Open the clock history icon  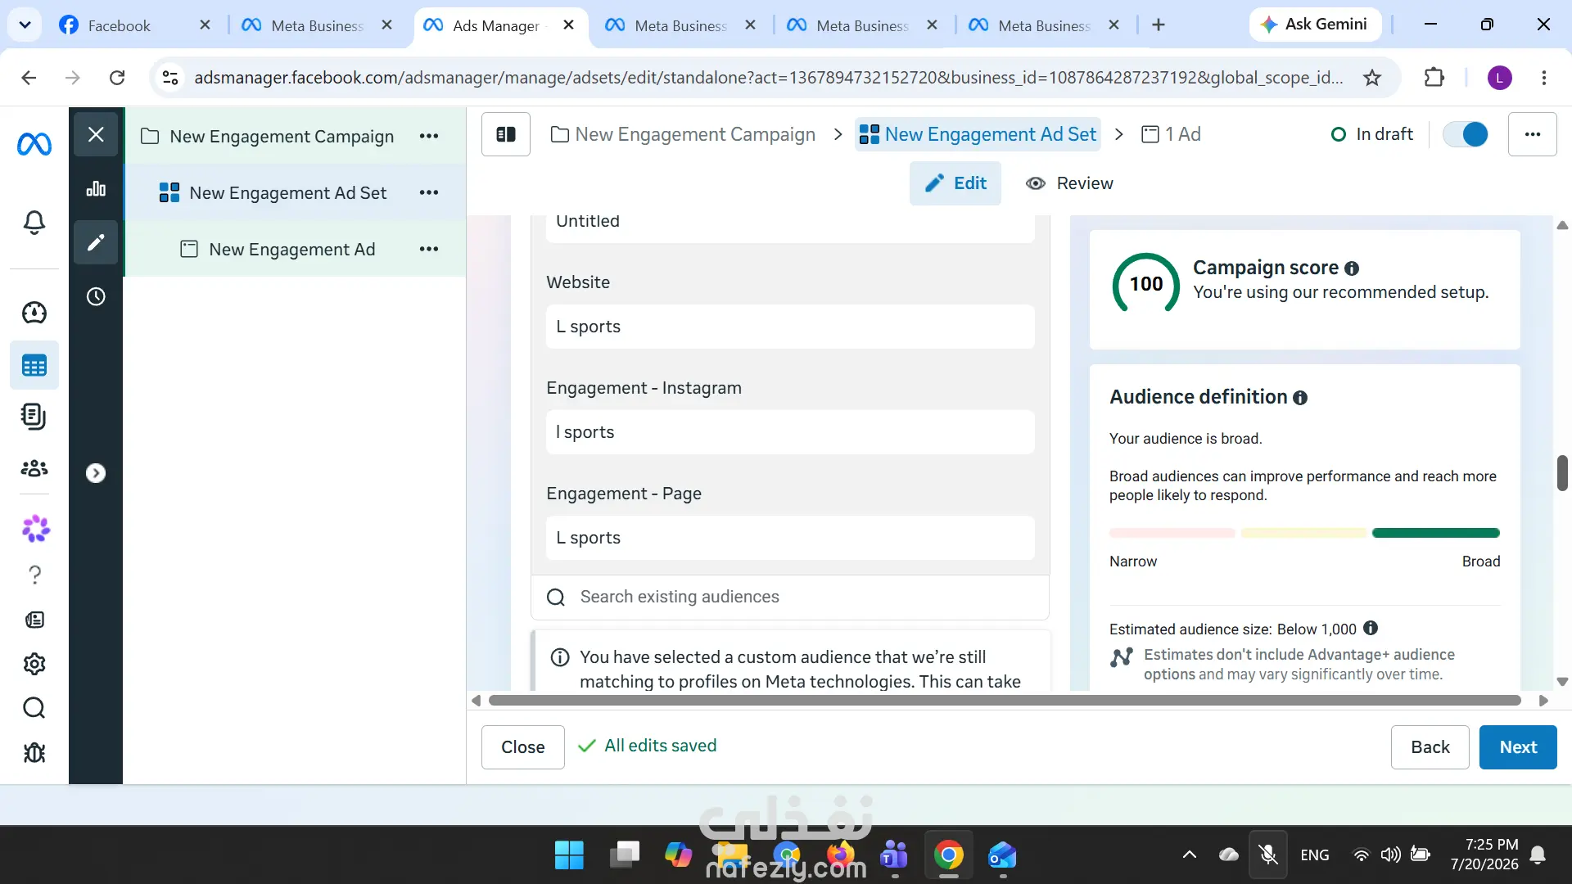coord(96,296)
